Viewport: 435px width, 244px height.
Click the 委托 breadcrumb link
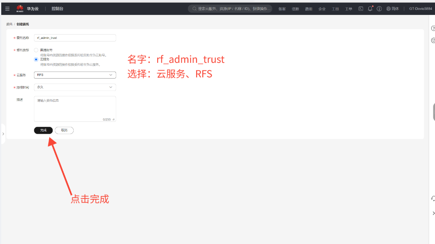pos(9,24)
